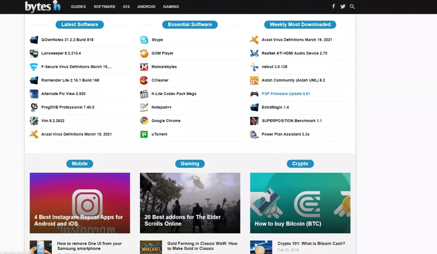The image size is (437, 254).
Task: Open the Rainlendar Lite 2.16.1 link
Action: pyautogui.click(x=70, y=80)
